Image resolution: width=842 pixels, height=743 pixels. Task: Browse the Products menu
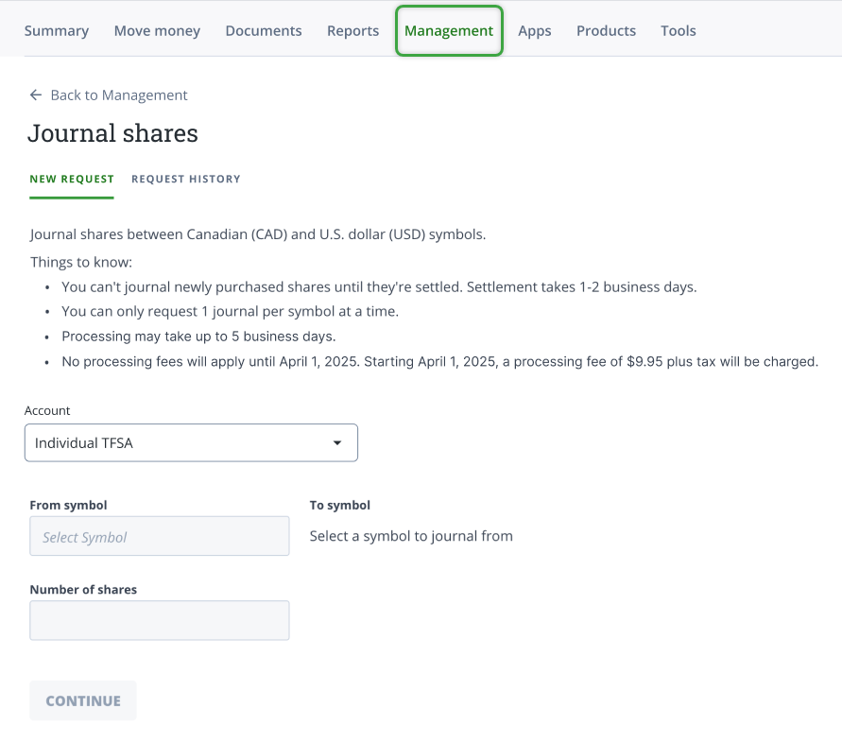(606, 30)
